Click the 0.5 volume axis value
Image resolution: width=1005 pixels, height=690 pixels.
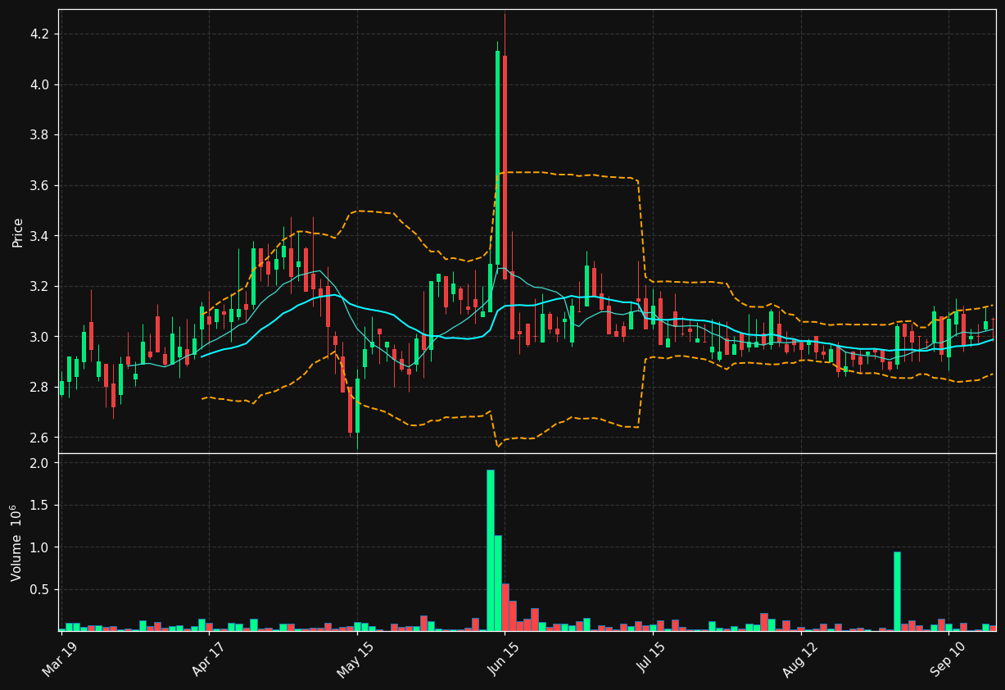click(39, 590)
